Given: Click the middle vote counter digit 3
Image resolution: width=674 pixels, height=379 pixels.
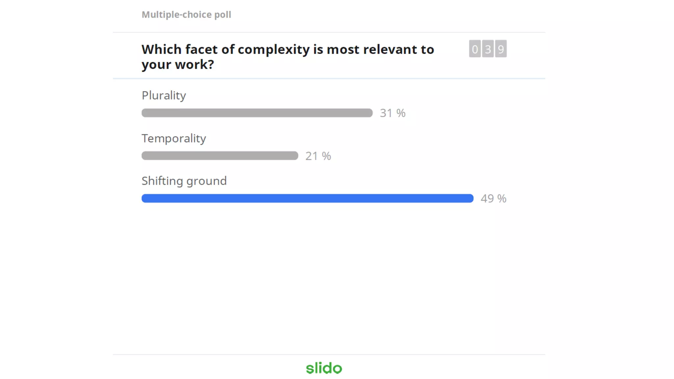Looking at the screenshot, I should pyautogui.click(x=488, y=49).
